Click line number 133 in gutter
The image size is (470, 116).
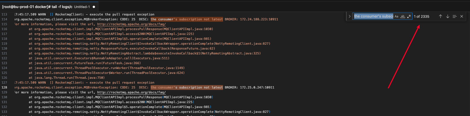pyautogui.click(x=4, y=112)
